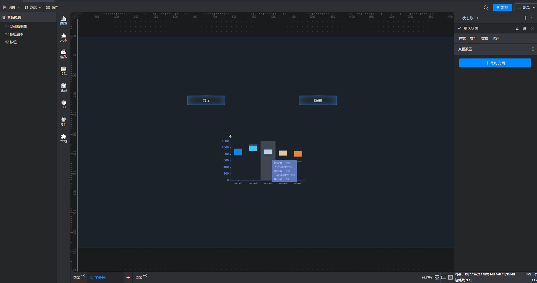
Task: Switch to the 代码 tab
Action: point(496,39)
